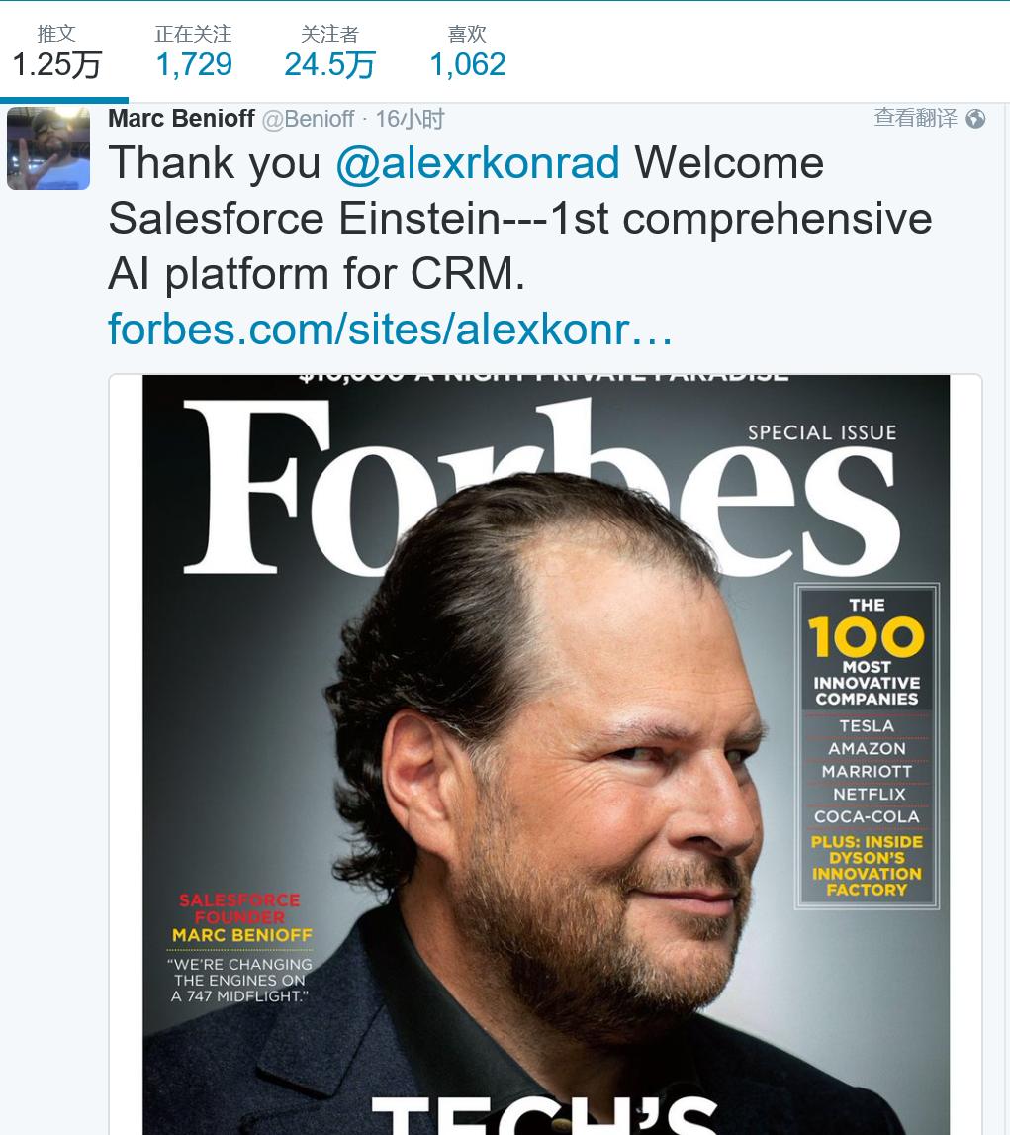This screenshot has width=1010, height=1135.
Task: Click the 'Salesforce Founder Marc Benioff' cover caption
Action: pos(241,917)
